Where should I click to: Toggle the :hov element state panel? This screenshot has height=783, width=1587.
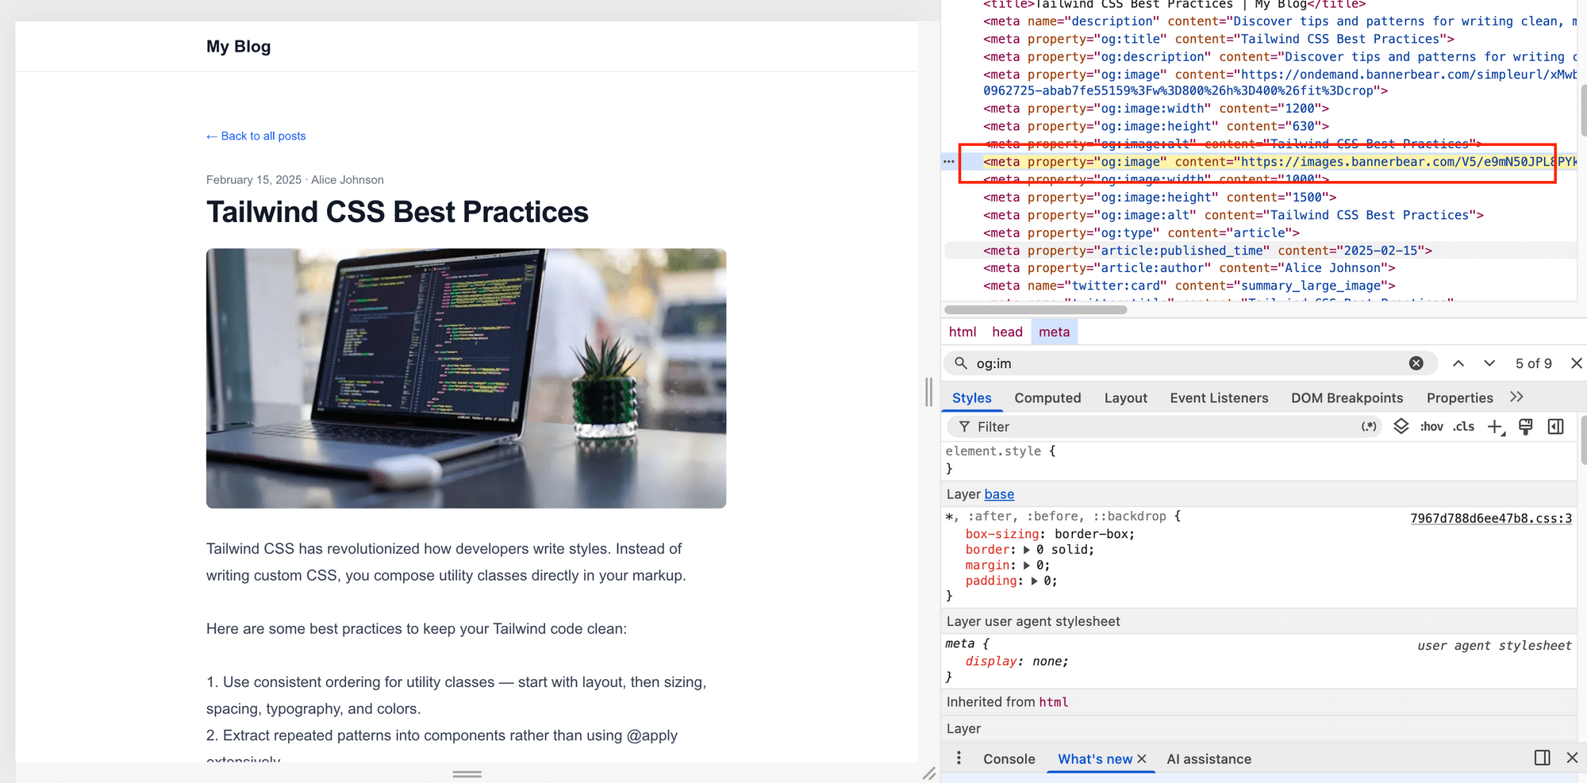[1431, 427]
